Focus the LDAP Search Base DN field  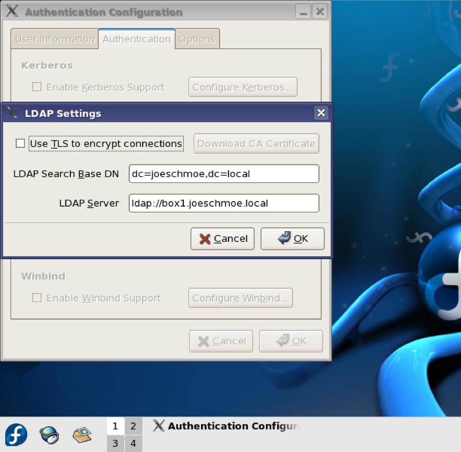[224, 174]
